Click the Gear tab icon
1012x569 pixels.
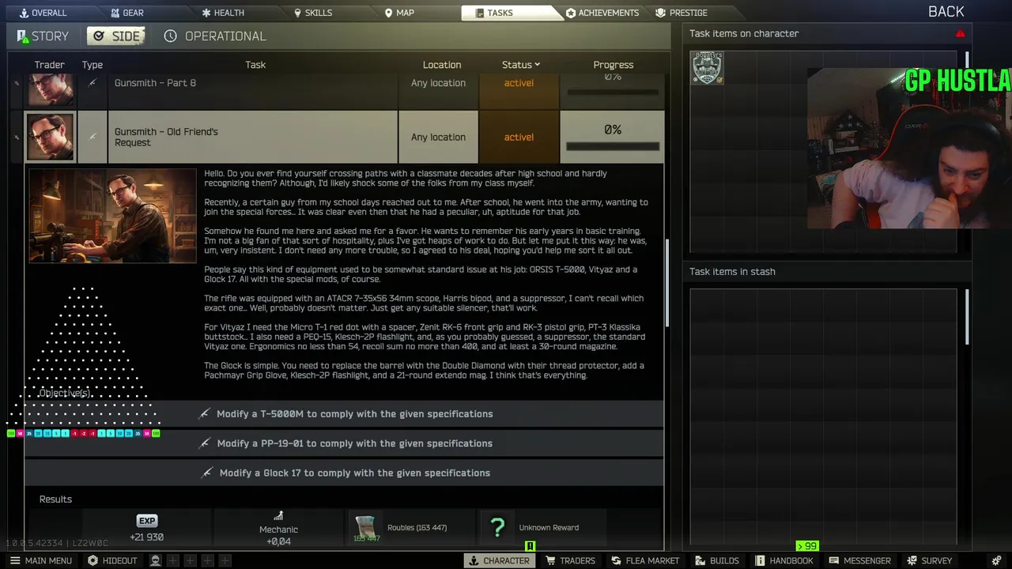[x=115, y=13]
